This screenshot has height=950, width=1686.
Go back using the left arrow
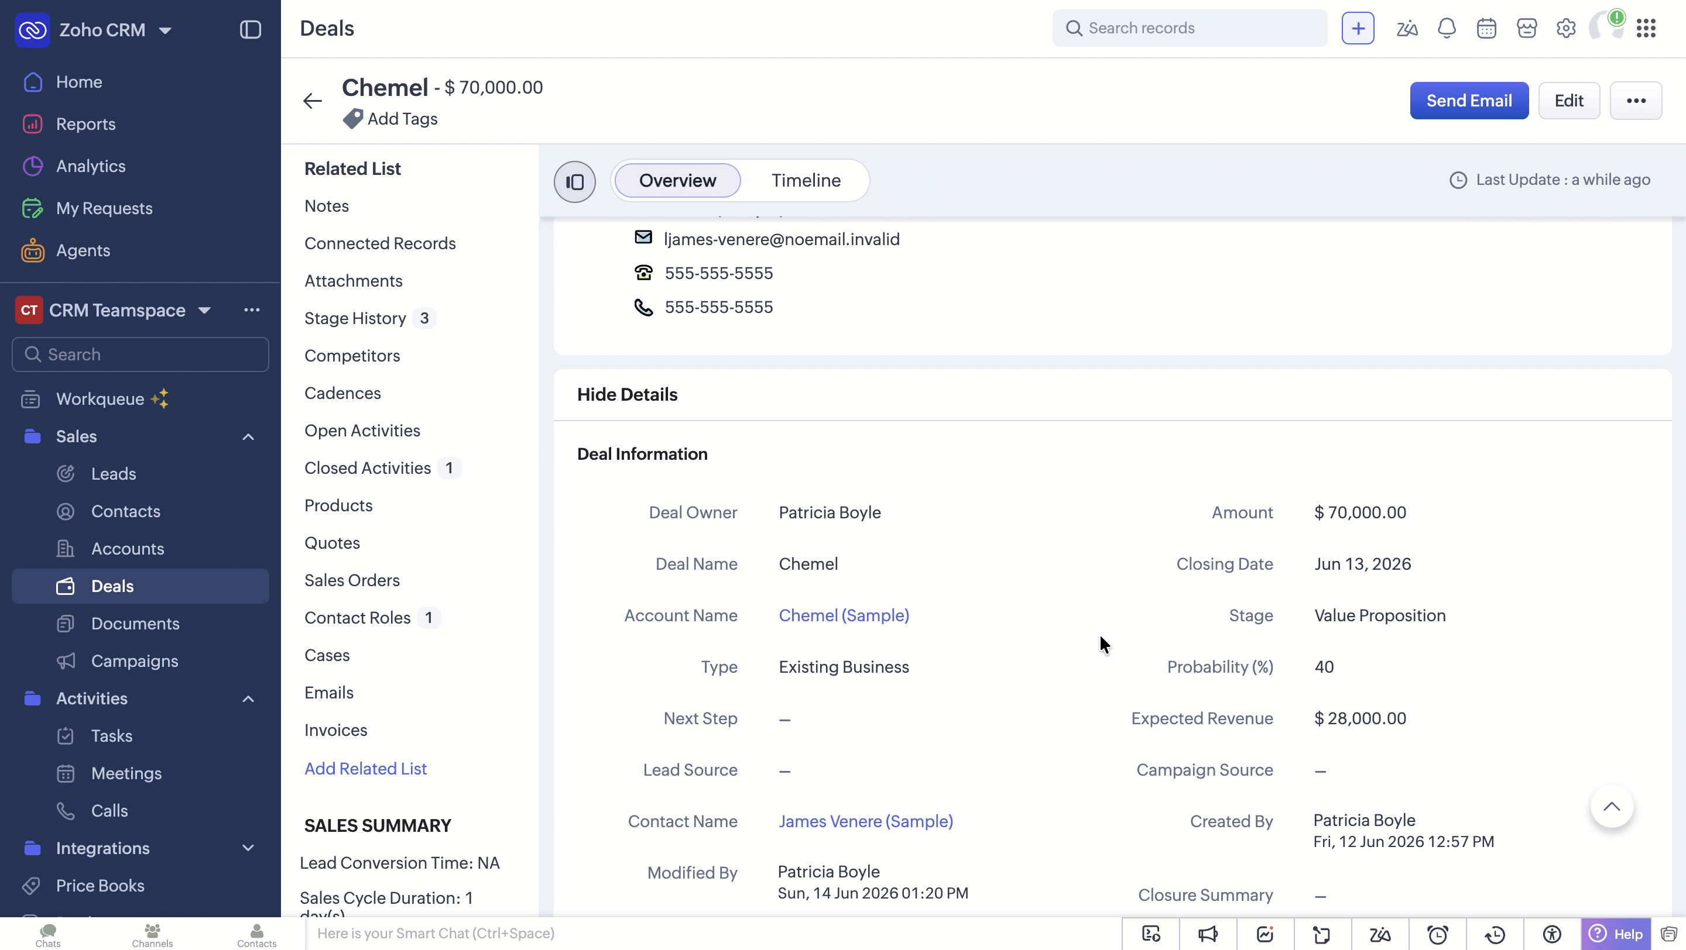(x=312, y=101)
